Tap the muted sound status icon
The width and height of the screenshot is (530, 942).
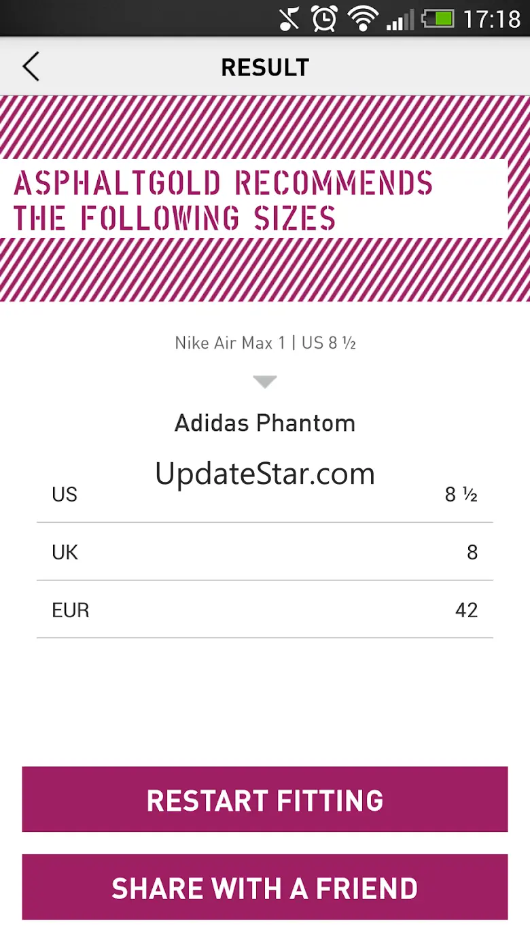coord(289,18)
